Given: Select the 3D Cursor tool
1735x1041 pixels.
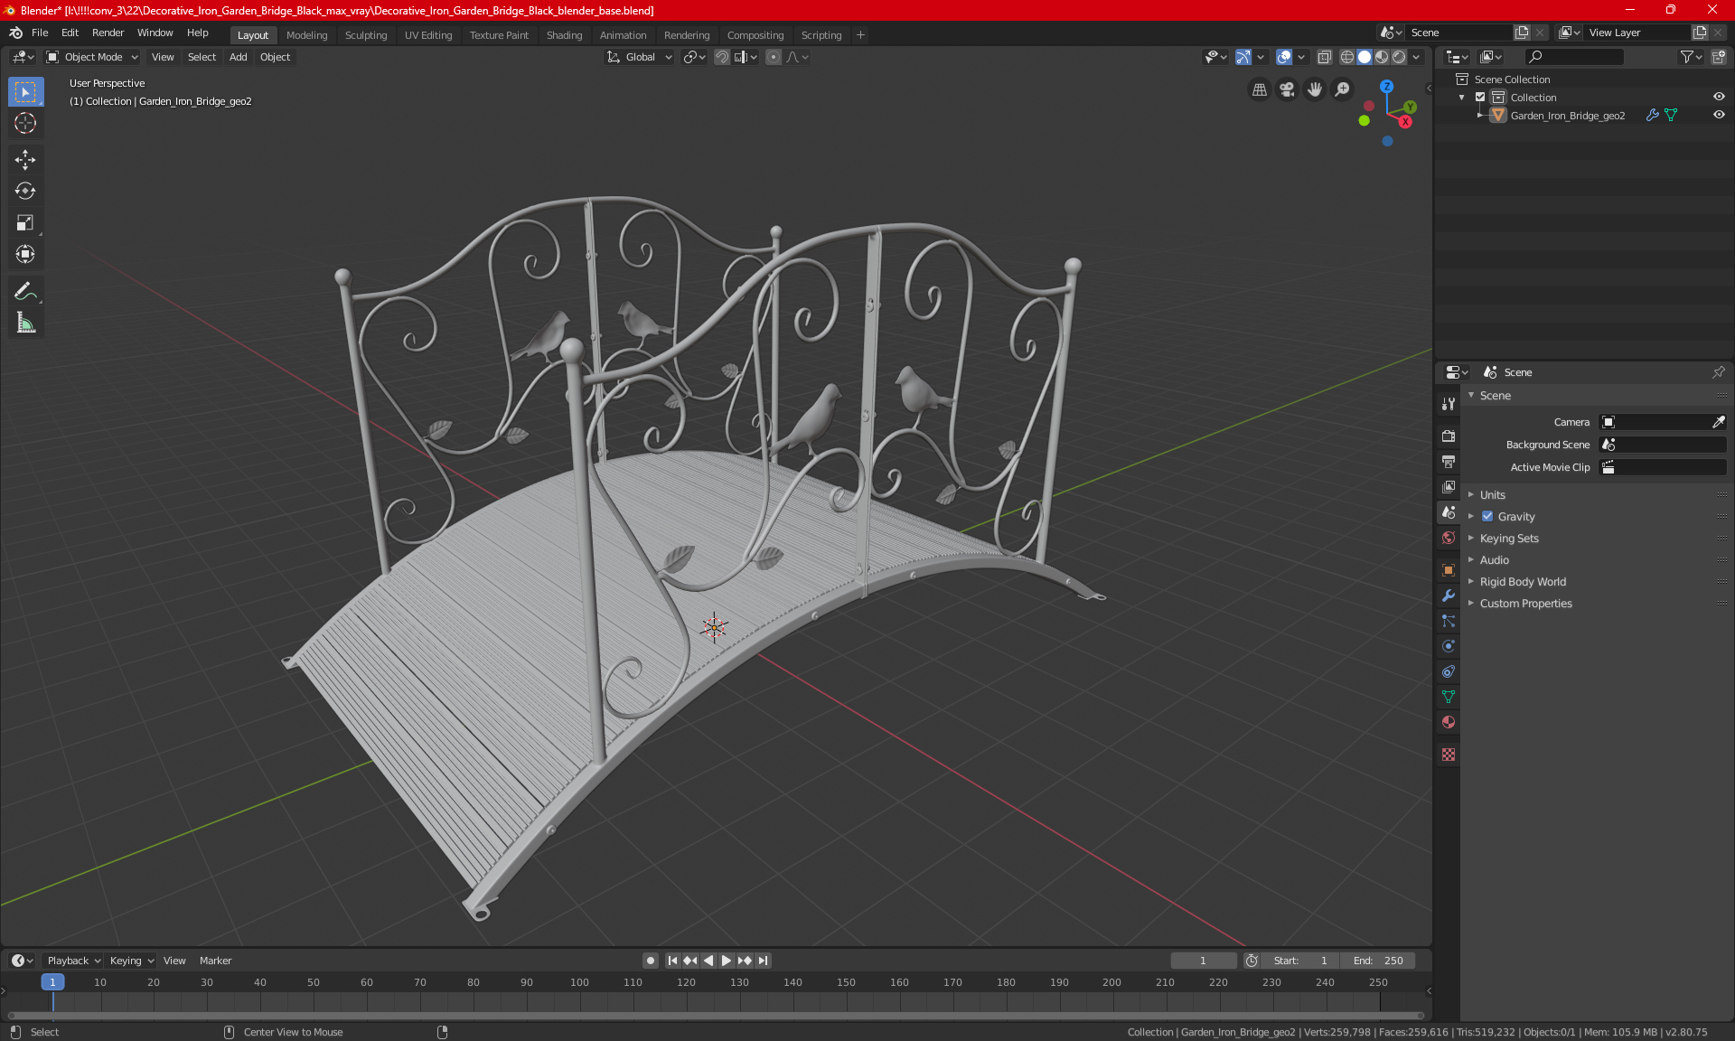Looking at the screenshot, I should [25, 123].
